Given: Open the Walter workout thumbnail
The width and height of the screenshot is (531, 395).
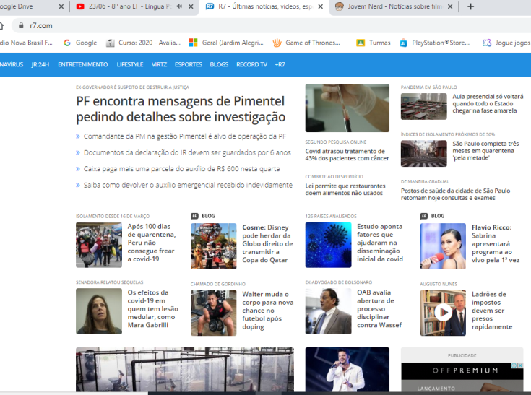Looking at the screenshot, I should pos(213,313).
